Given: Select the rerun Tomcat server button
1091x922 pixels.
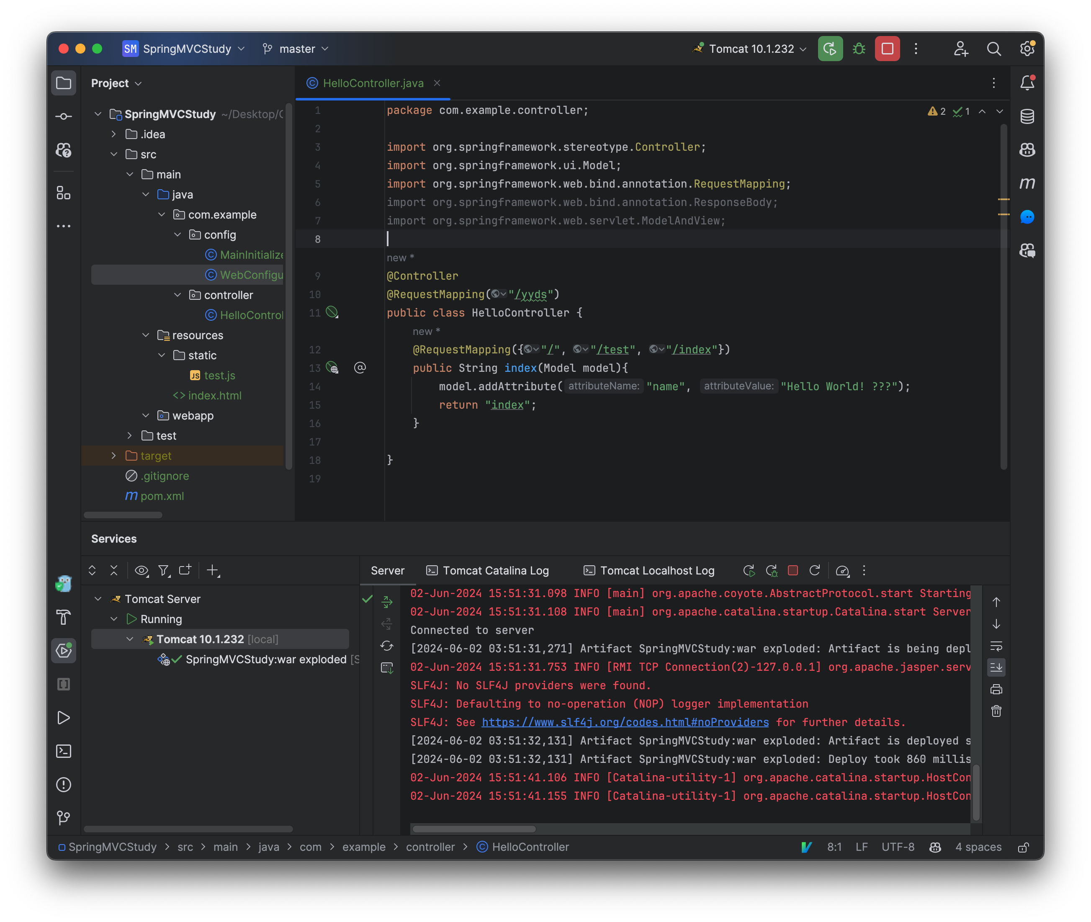Looking at the screenshot, I should coord(749,570).
